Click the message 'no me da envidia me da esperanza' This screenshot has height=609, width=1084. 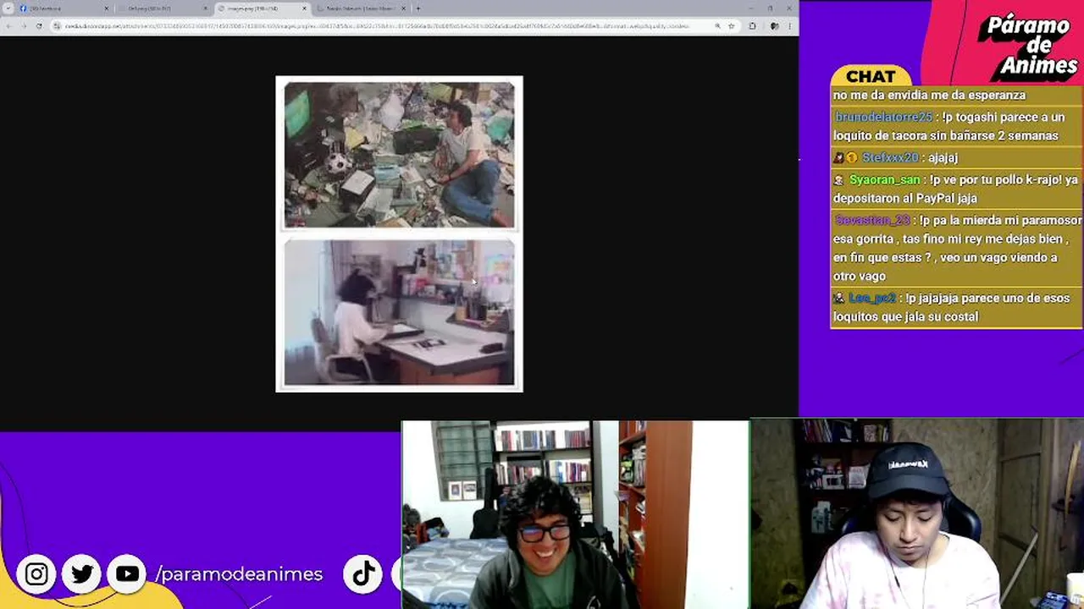(929, 95)
